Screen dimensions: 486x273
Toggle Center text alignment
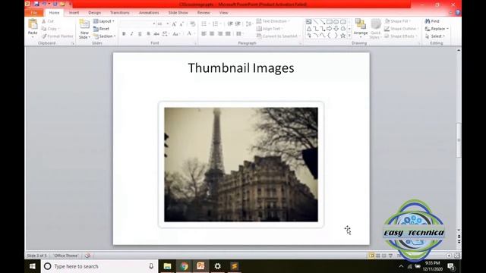(212, 33)
